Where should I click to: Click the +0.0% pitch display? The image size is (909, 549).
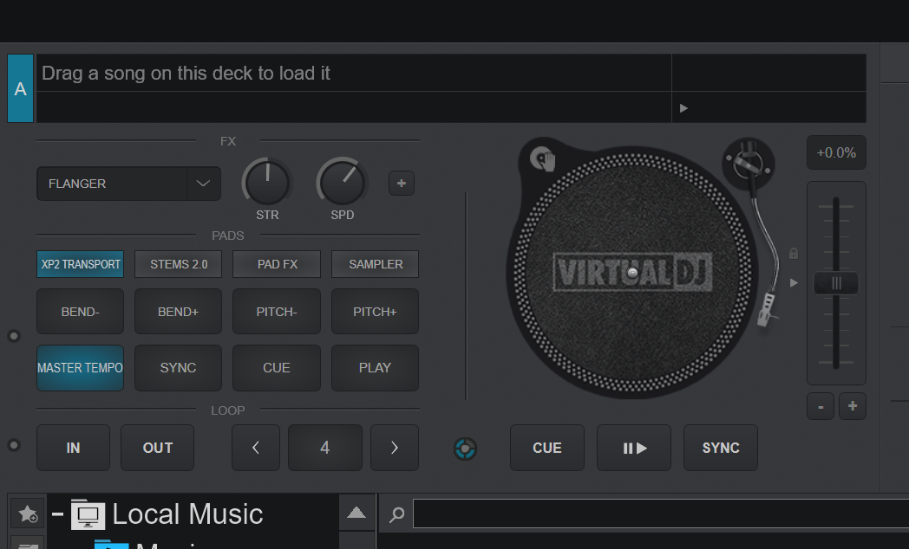coord(836,152)
